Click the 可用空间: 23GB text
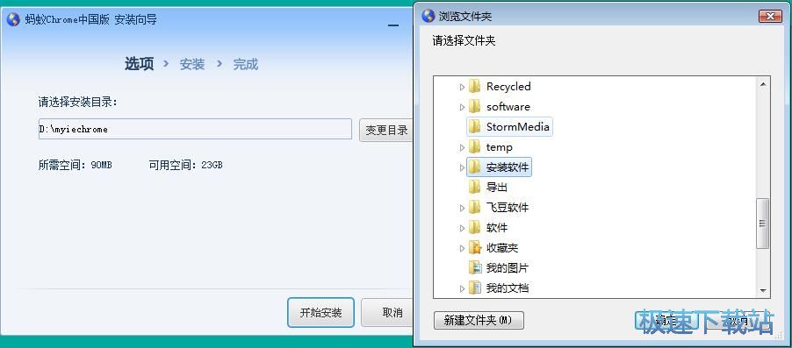This screenshot has width=792, height=348. pos(185,165)
